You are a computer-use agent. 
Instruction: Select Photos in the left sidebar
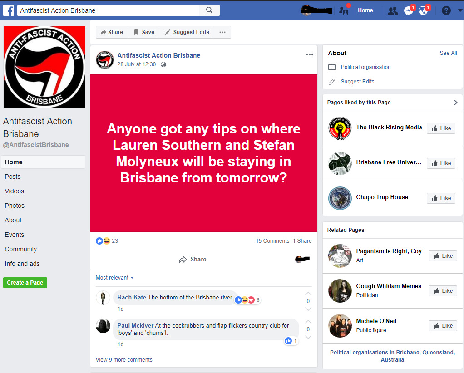(x=15, y=206)
